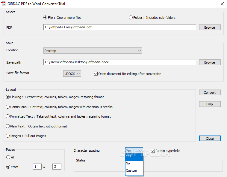Image resolution: width=227 pixels, height=177 pixels.
Task: Choose No in Character spacing list
Action: [x=134, y=164]
